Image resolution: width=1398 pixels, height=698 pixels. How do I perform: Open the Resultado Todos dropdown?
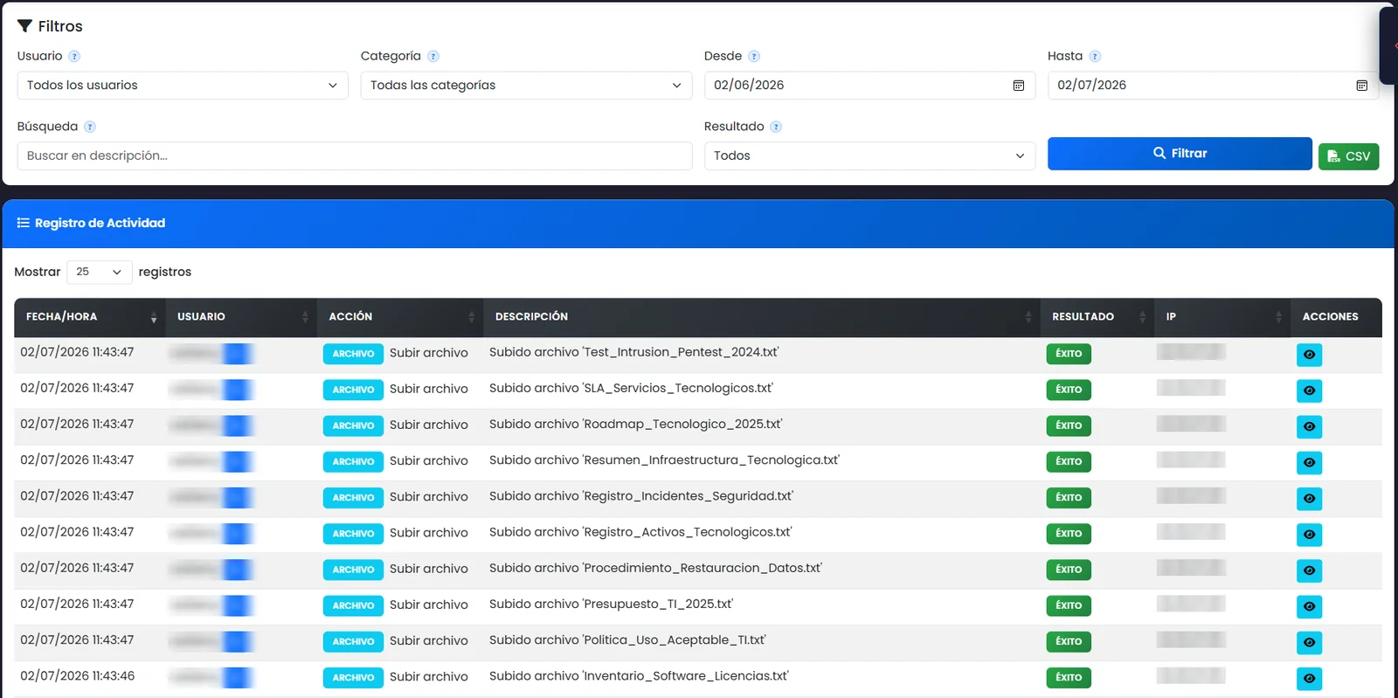pos(869,156)
